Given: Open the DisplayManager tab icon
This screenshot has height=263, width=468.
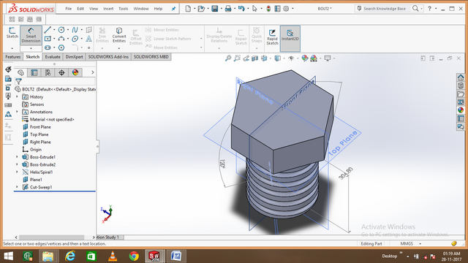Looking at the screenshot, I should (x=75, y=72).
